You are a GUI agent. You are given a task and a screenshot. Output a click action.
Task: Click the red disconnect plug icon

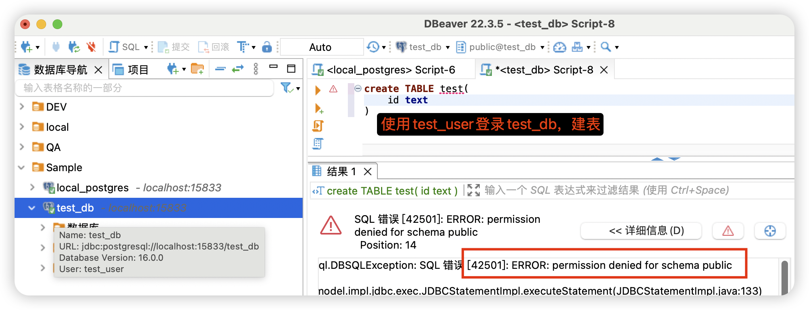[x=91, y=47]
